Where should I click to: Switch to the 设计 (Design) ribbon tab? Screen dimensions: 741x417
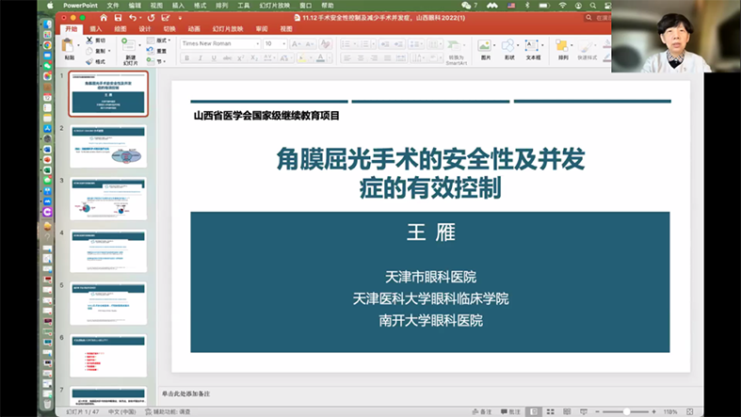tap(145, 29)
